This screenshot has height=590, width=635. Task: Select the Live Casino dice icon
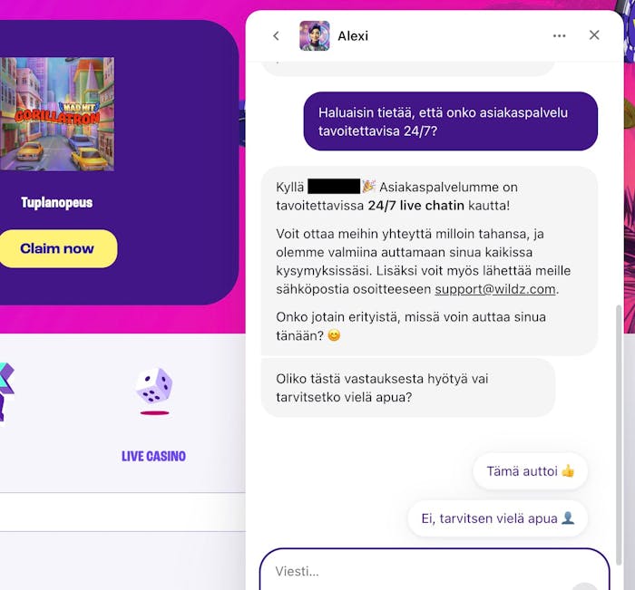tap(154, 388)
